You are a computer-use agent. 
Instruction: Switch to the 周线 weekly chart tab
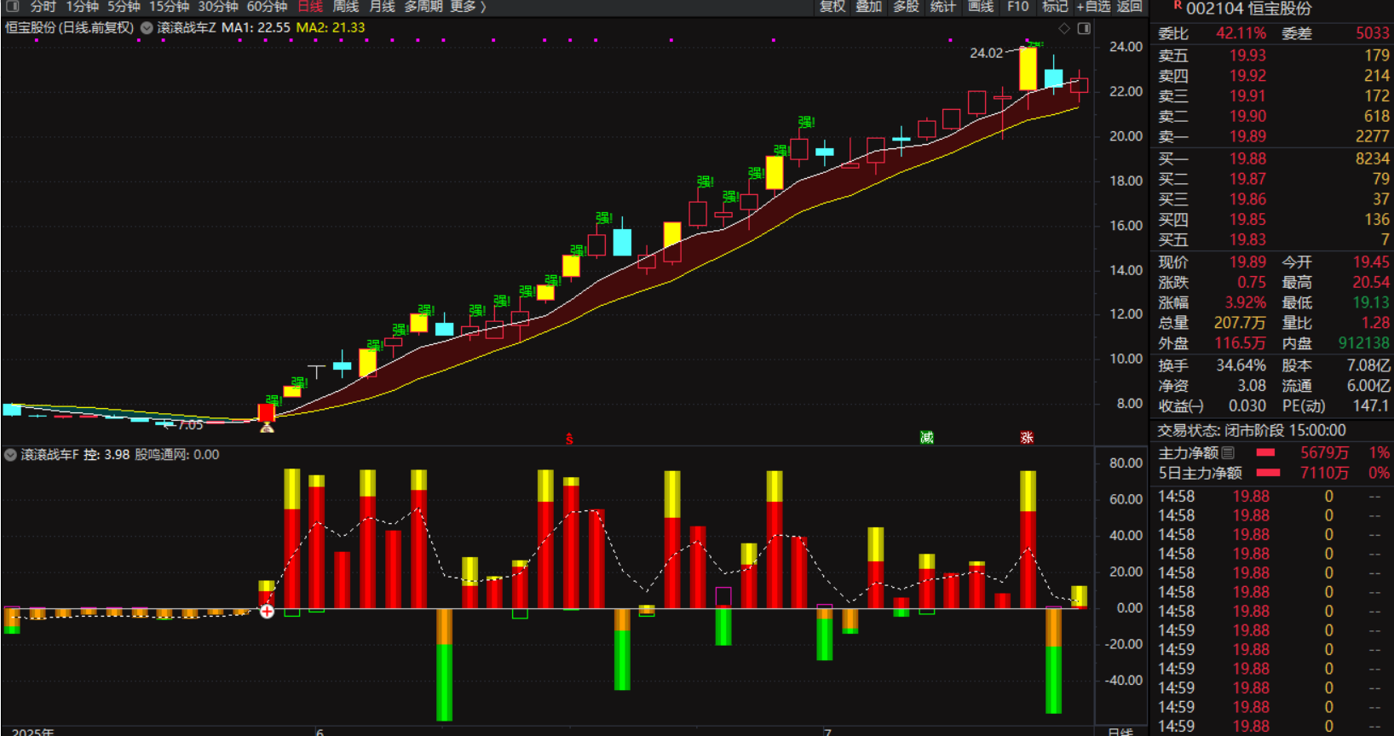[x=345, y=7]
